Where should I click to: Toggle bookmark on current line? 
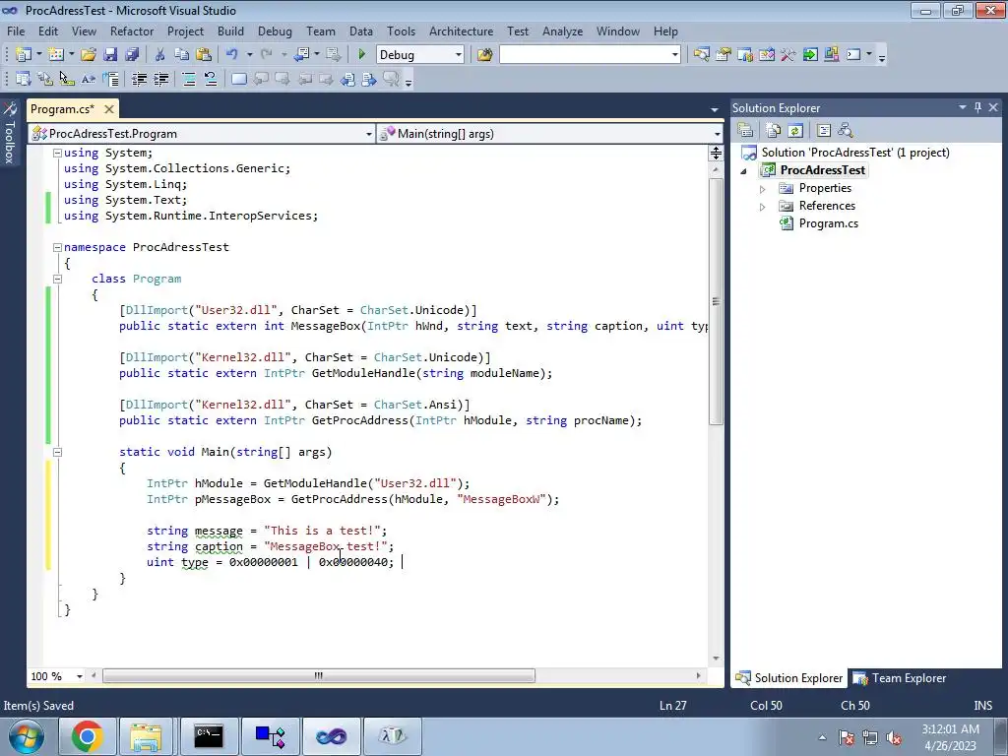point(238,79)
